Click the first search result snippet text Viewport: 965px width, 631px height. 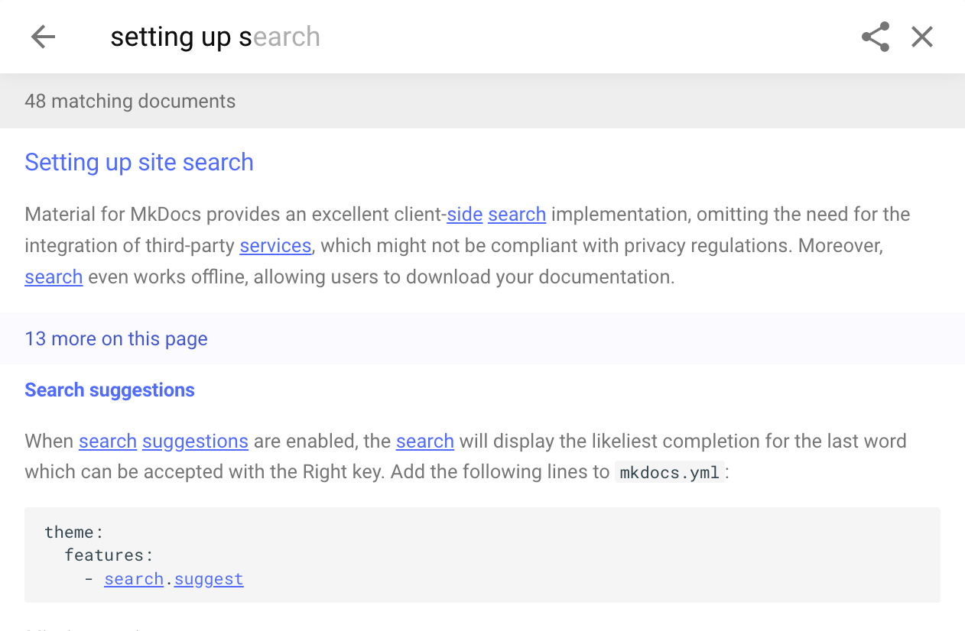click(x=466, y=245)
